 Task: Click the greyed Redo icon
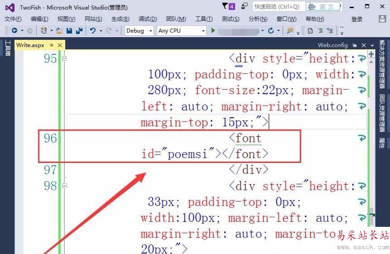coord(109,31)
